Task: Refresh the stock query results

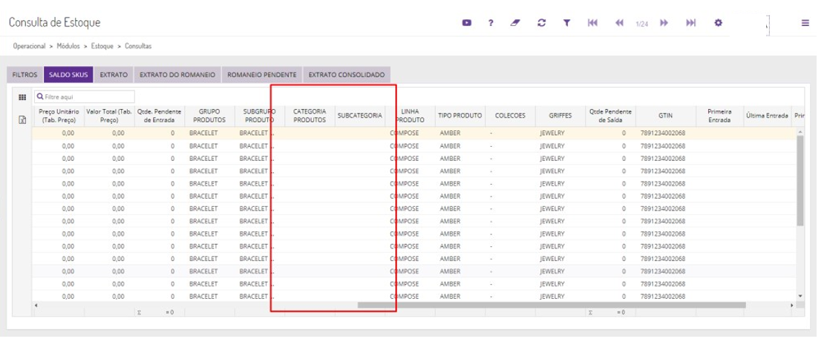Action: [542, 23]
